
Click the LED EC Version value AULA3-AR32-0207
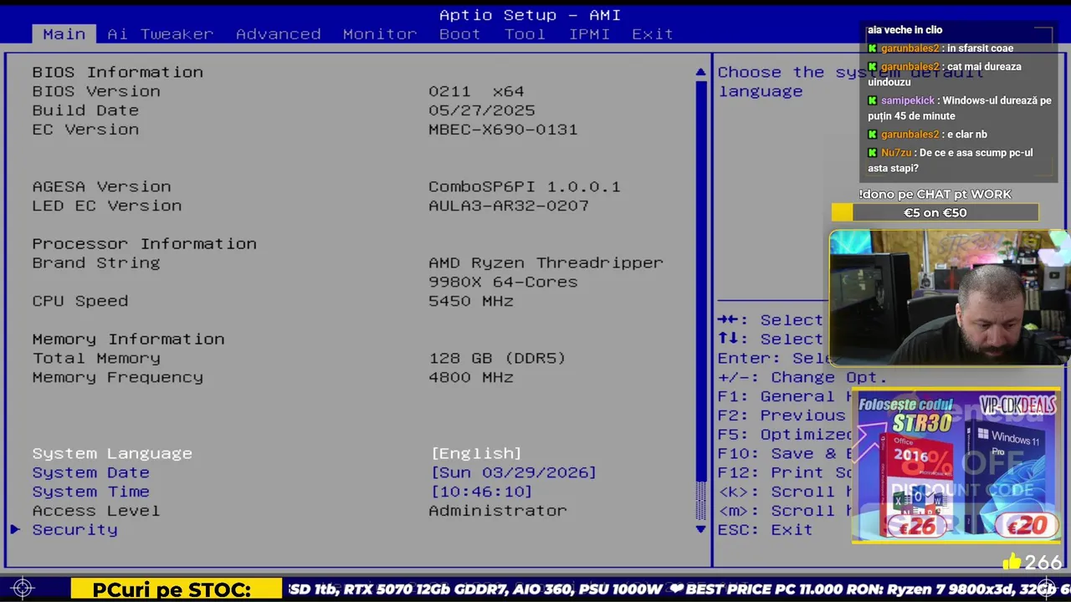509,206
